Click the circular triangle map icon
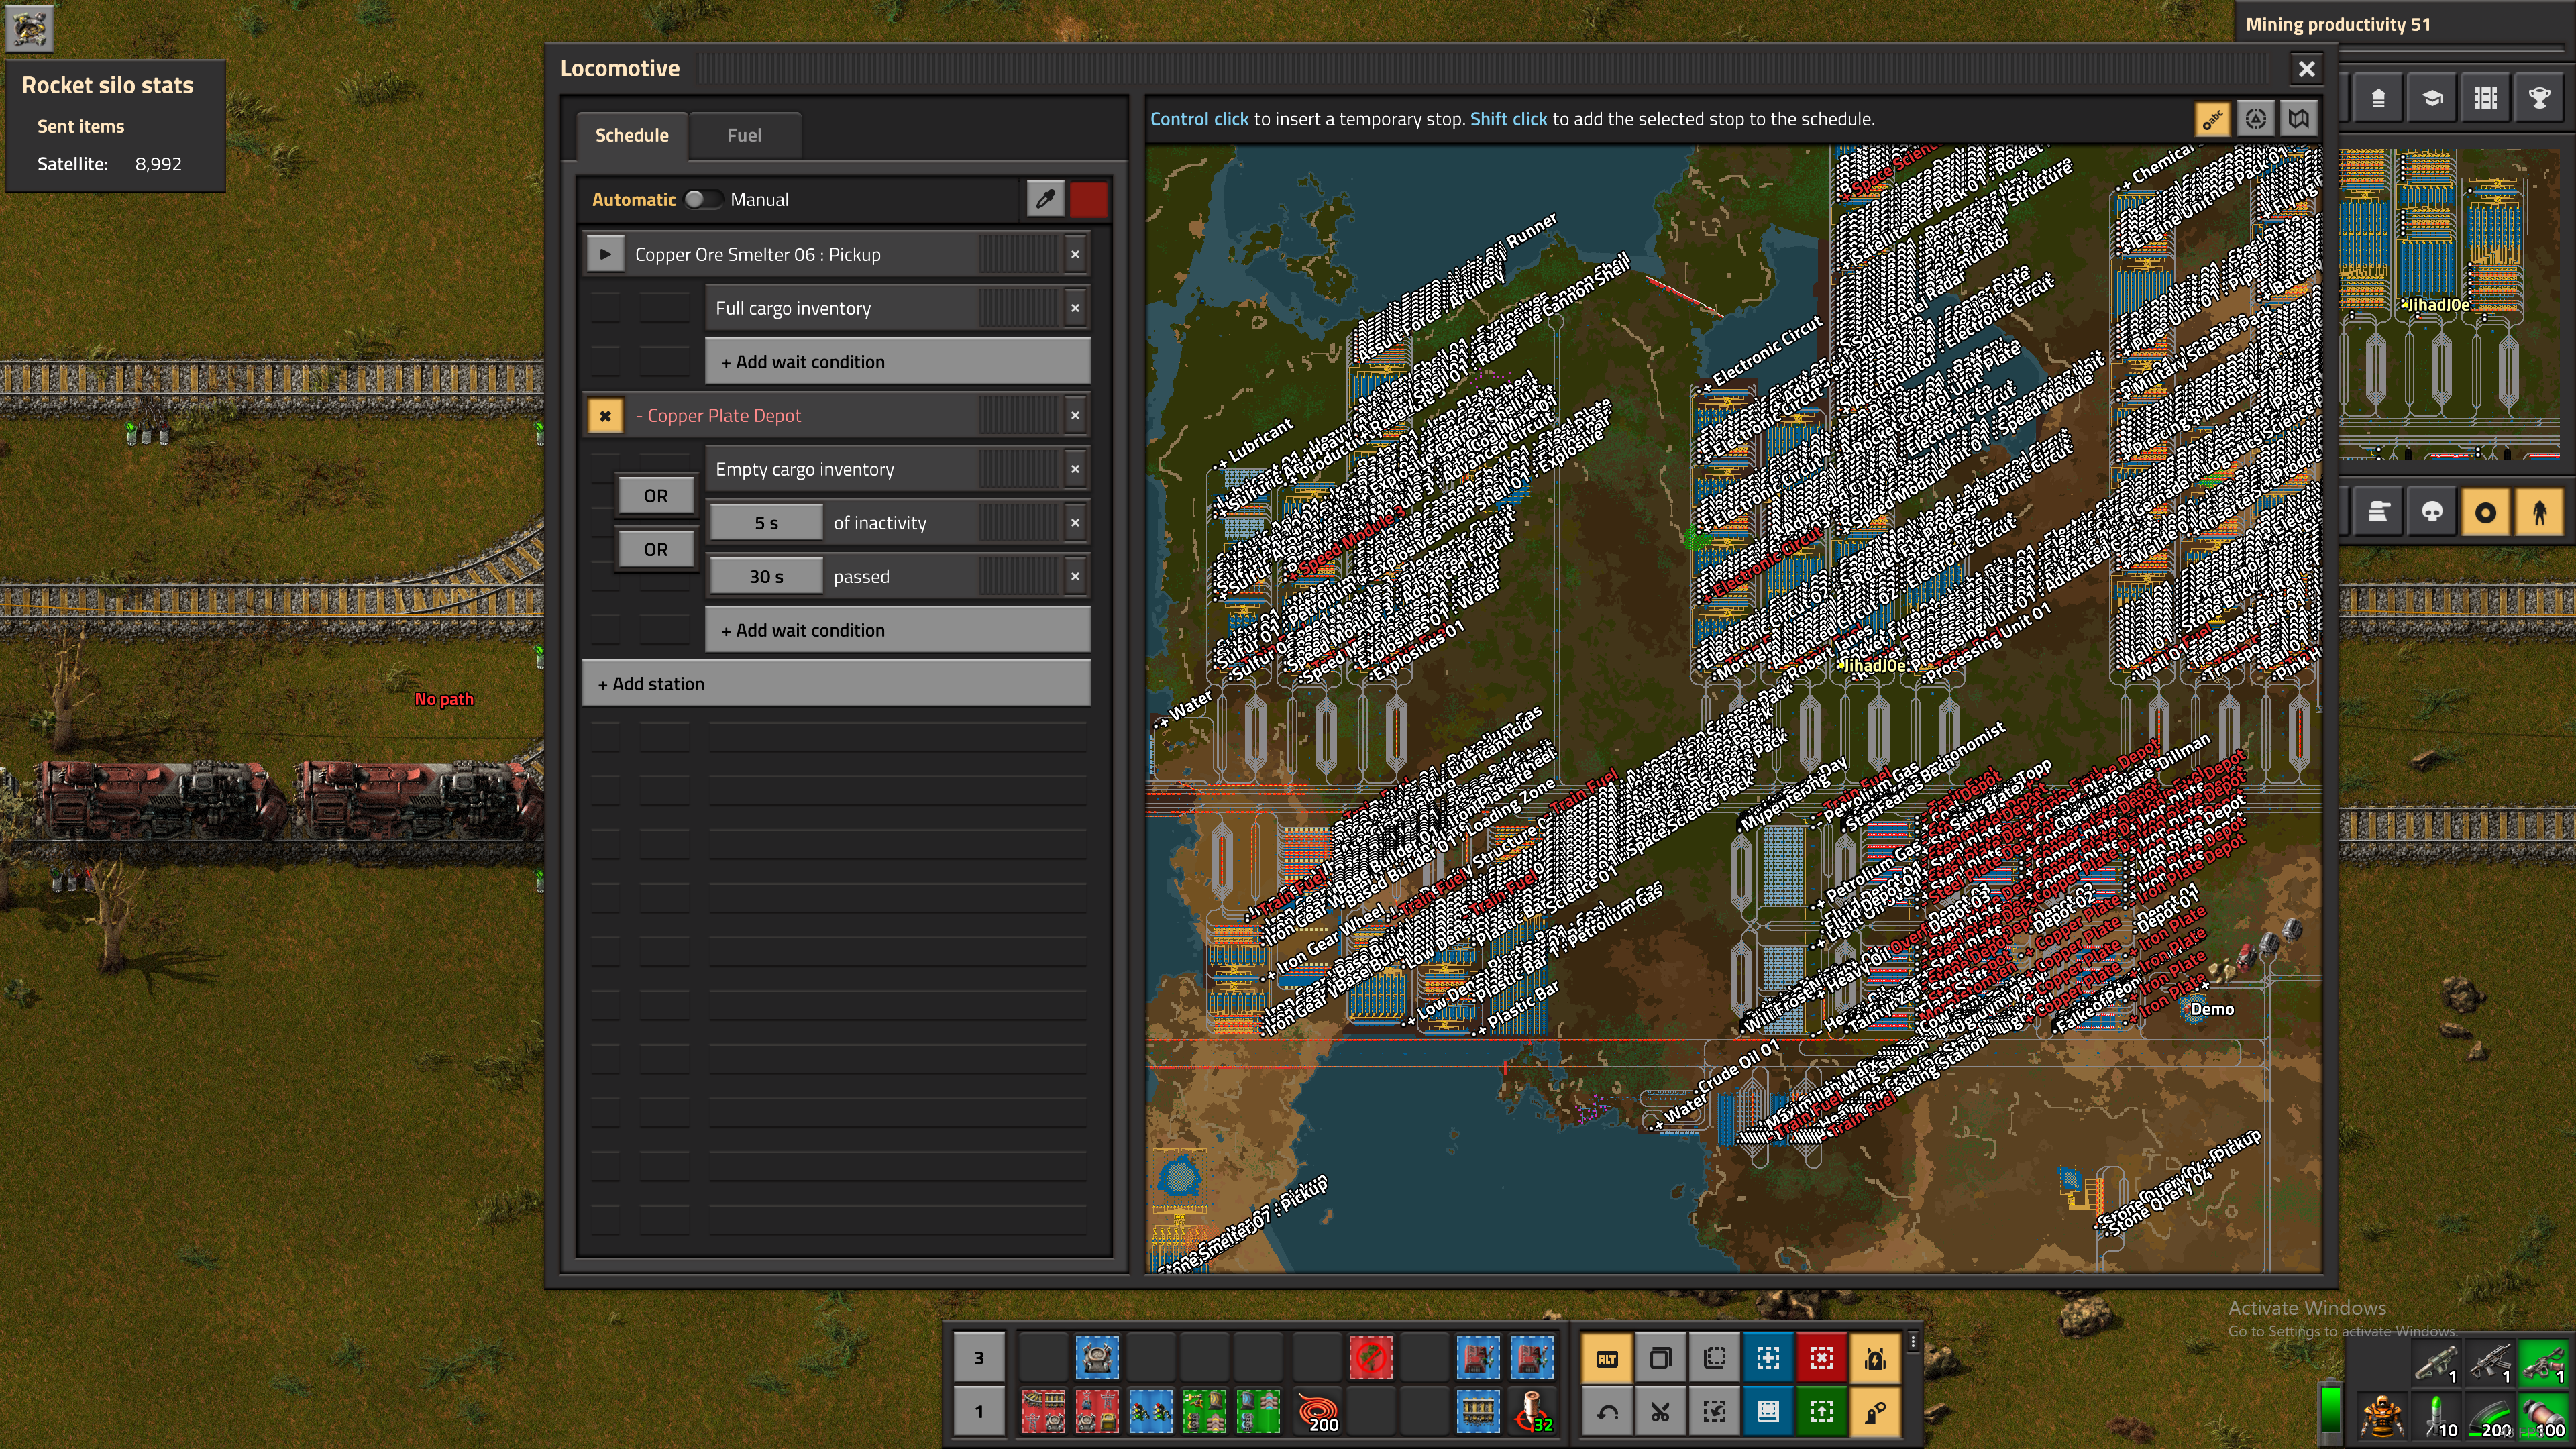Image resolution: width=2576 pixels, height=1449 pixels. (x=2255, y=119)
